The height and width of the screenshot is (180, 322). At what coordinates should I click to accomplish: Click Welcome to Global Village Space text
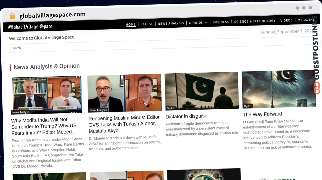pos(42,38)
